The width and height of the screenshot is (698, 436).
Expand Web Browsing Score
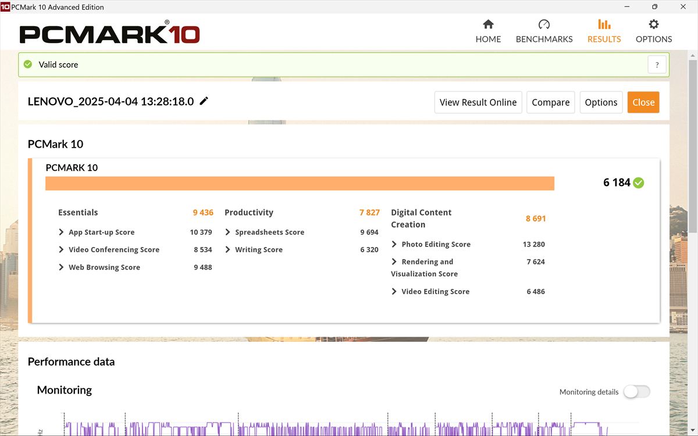click(61, 267)
